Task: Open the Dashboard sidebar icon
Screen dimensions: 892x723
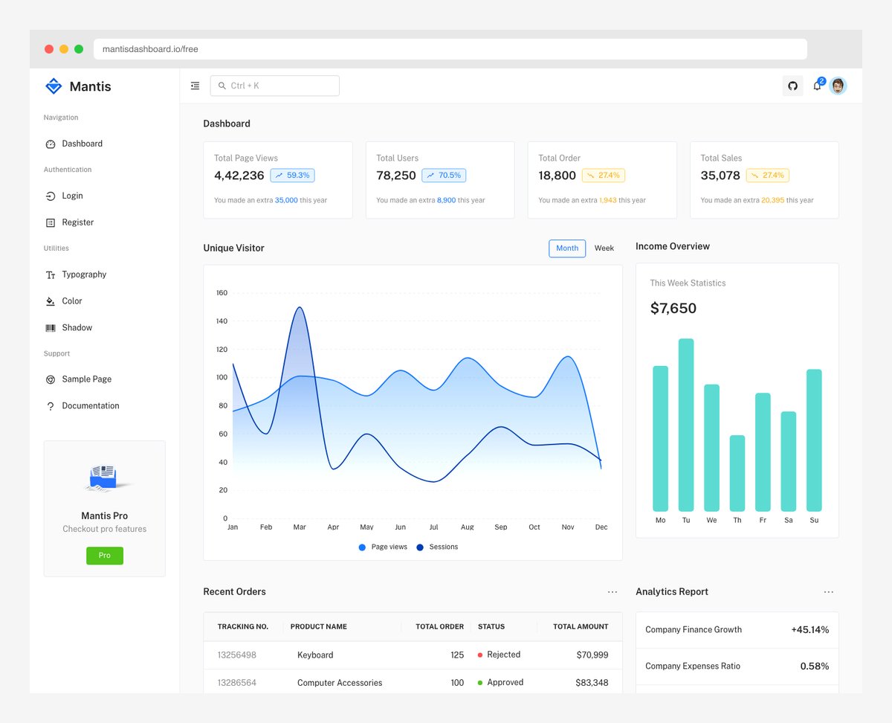Action: (x=51, y=144)
